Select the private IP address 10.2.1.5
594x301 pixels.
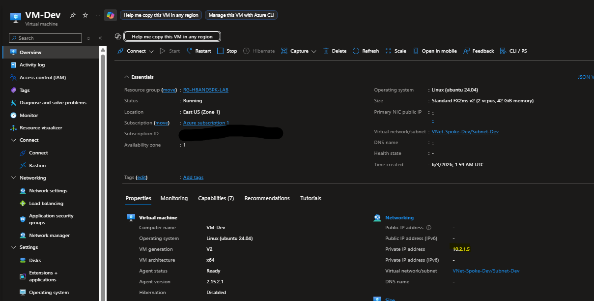(461, 249)
